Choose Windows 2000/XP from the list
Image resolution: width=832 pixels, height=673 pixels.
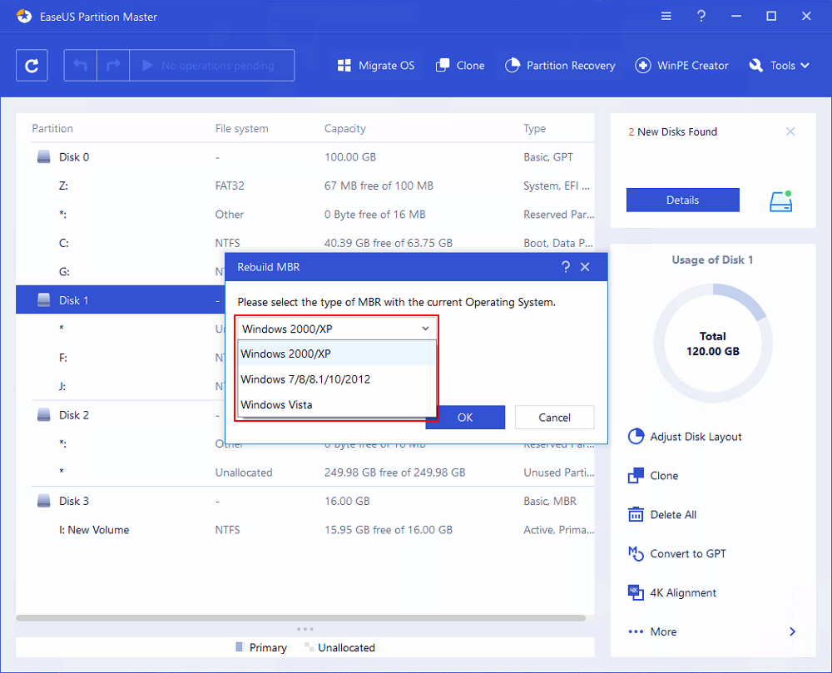click(337, 354)
